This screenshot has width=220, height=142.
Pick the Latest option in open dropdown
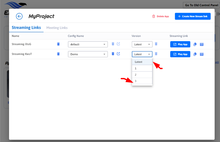[x=142, y=62]
